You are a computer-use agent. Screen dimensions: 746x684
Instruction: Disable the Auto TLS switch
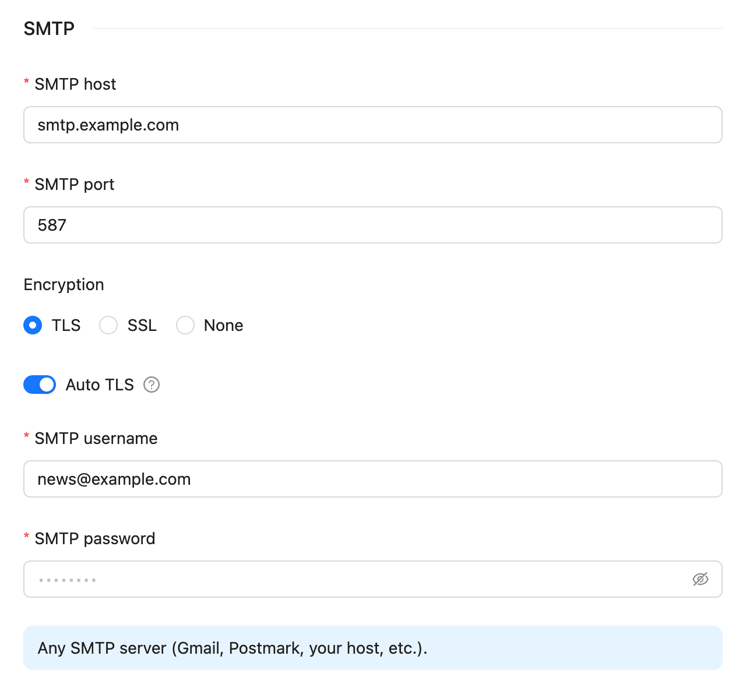[x=40, y=385]
